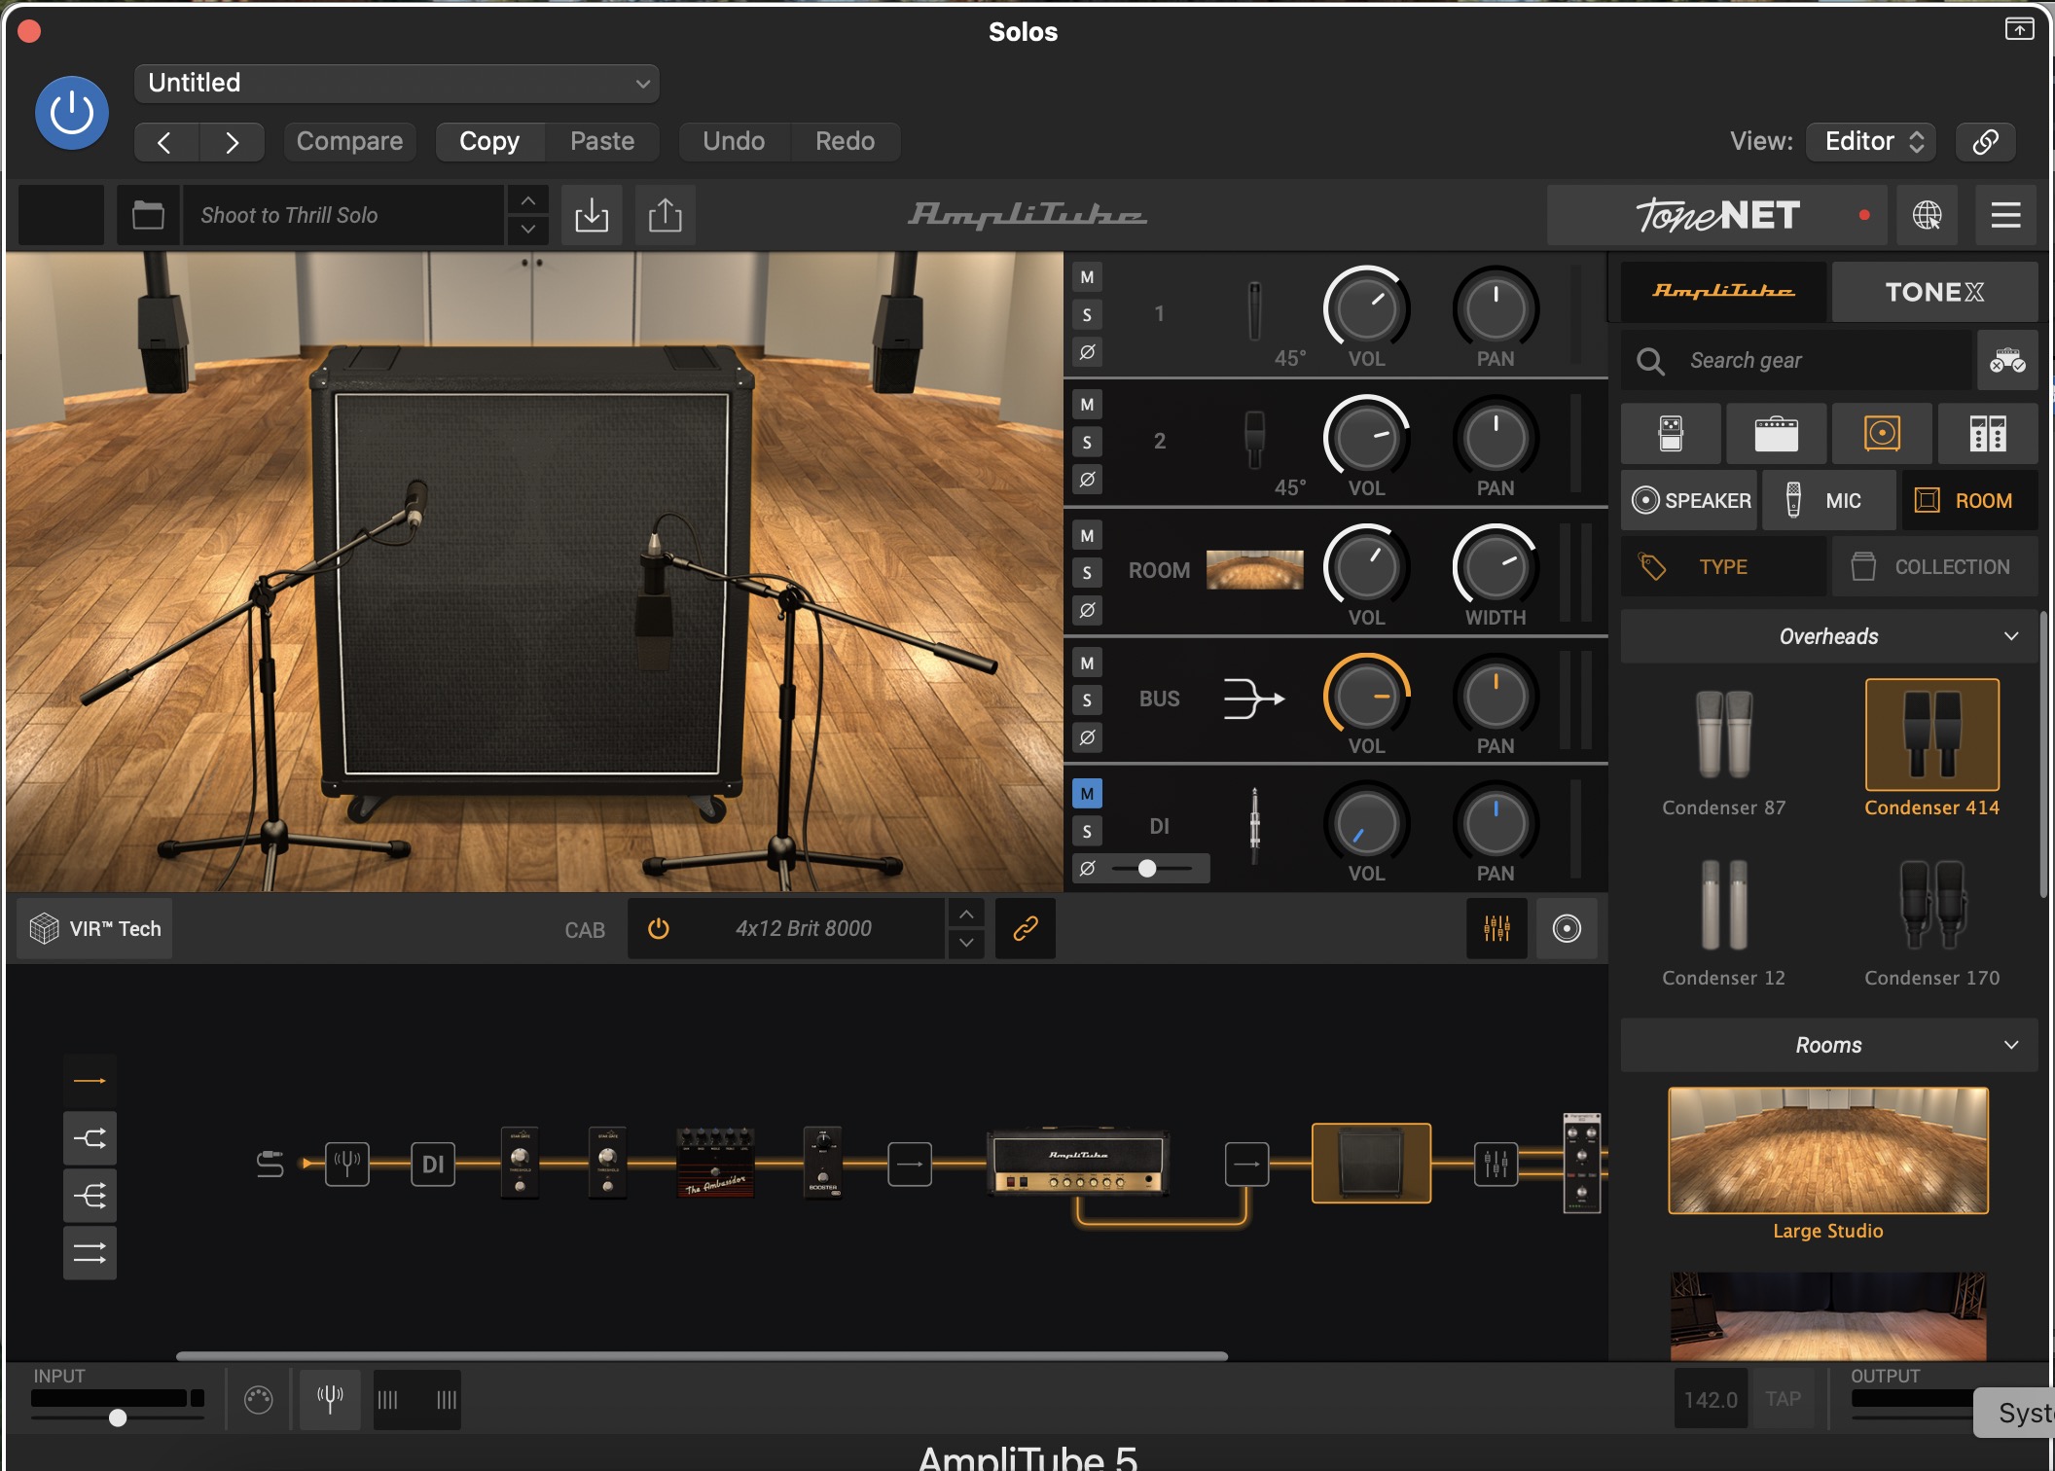This screenshot has width=2055, height=1471.
Task: Open the tuner icon in bottom bar
Action: click(x=330, y=1400)
